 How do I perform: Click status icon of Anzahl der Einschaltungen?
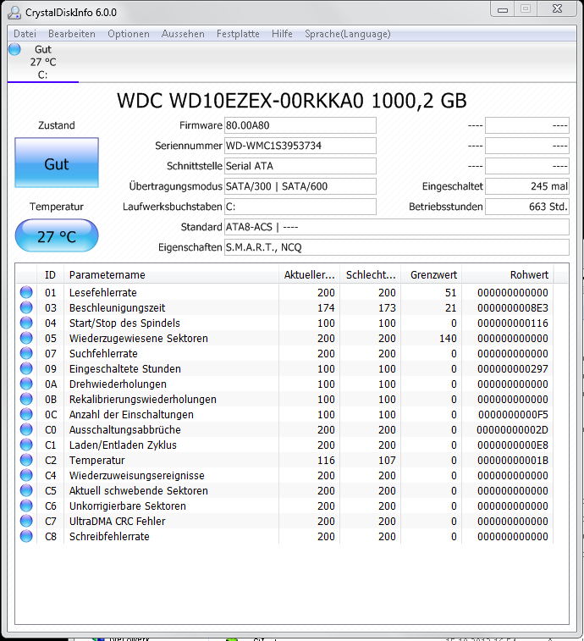[26, 414]
